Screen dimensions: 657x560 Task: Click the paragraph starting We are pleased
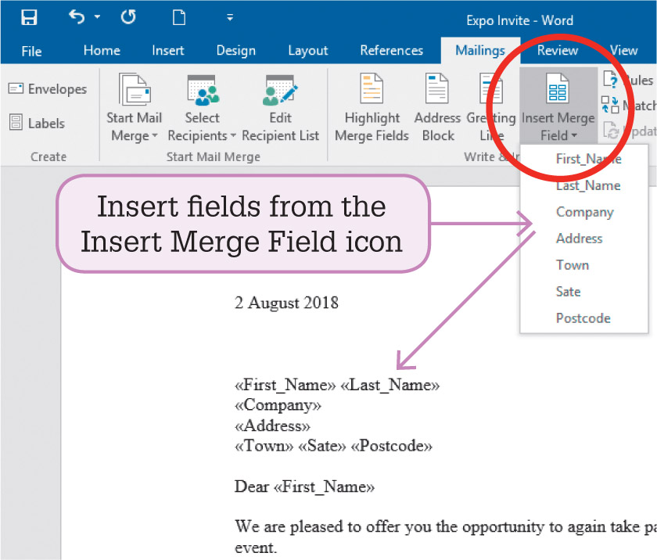(x=445, y=537)
